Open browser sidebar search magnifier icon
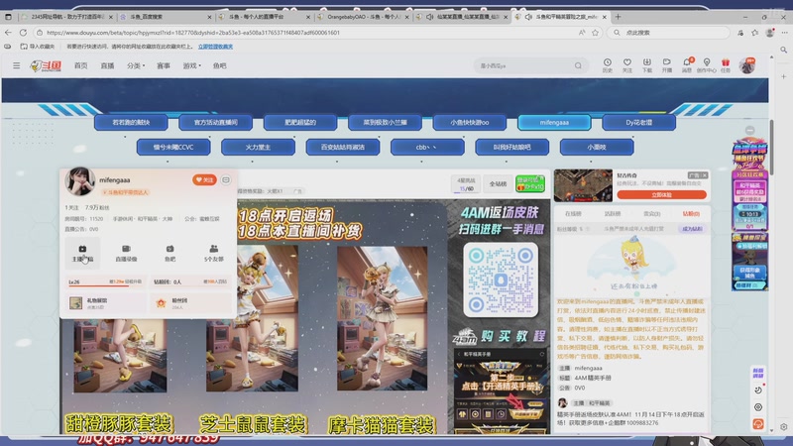This screenshot has height=446, width=793. click(783, 50)
